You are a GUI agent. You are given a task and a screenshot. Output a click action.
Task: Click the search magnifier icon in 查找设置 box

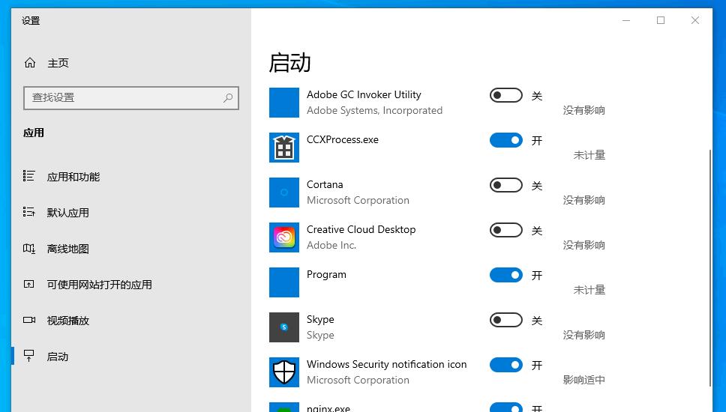(x=228, y=97)
